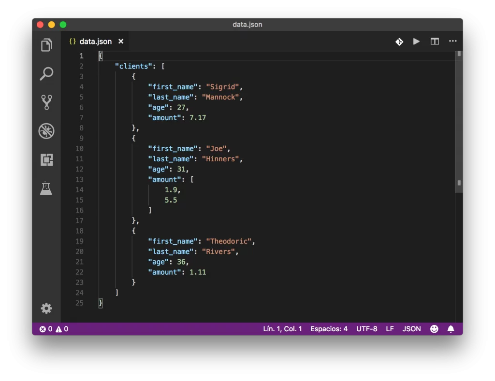This screenshot has width=495, height=381.
Task: Change the LF end-of-line sequence
Action: [x=390, y=329]
